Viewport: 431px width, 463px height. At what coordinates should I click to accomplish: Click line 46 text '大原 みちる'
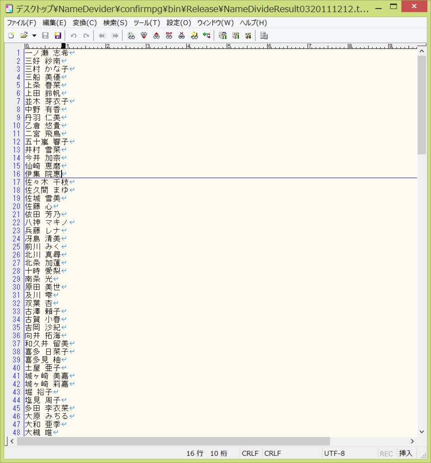47,416
